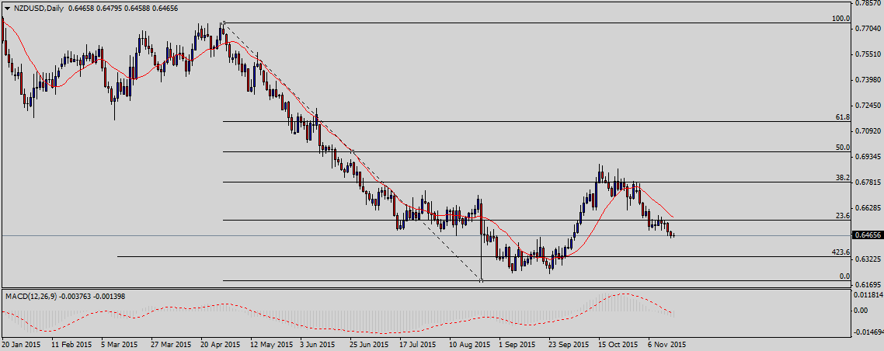Select the 10 Aug 2015 date marker
This screenshot has width=884, height=351.
coord(470,343)
